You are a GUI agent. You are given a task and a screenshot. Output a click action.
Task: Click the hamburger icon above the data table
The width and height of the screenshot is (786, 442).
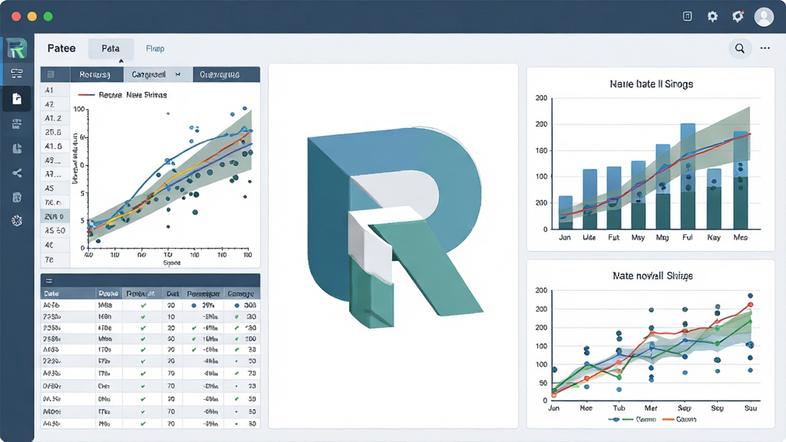pos(49,281)
